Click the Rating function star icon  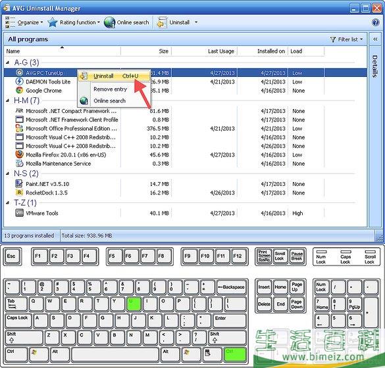point(52,22)
